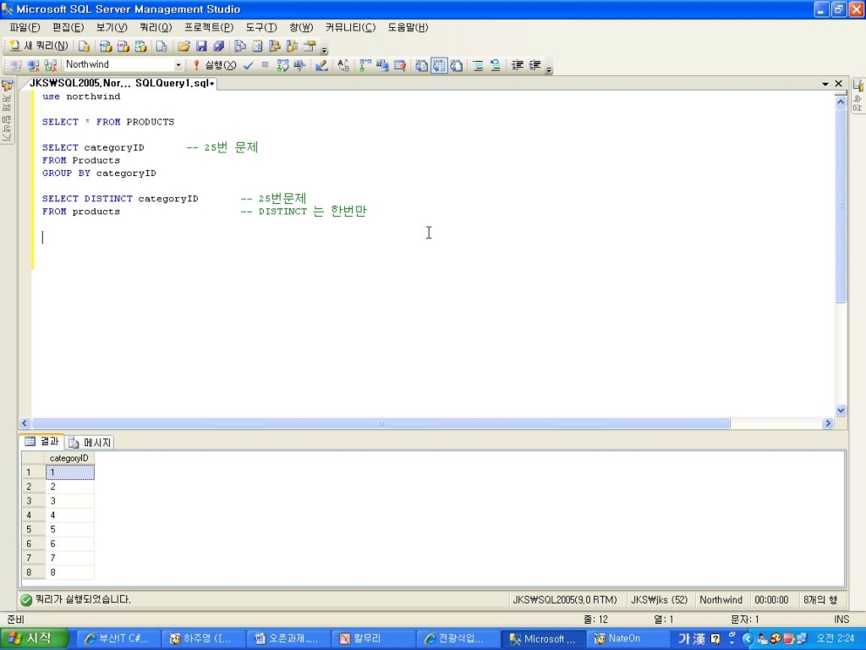This screenshot has width=866, height=650.
Task: Save the query with the floppy disk icon
Action: point(201,47)
